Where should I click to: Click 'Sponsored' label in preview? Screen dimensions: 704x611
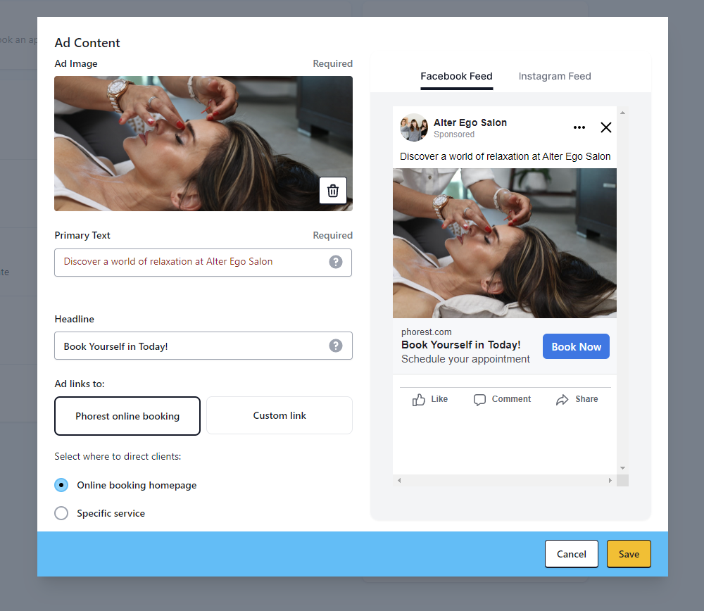[454, 134]
